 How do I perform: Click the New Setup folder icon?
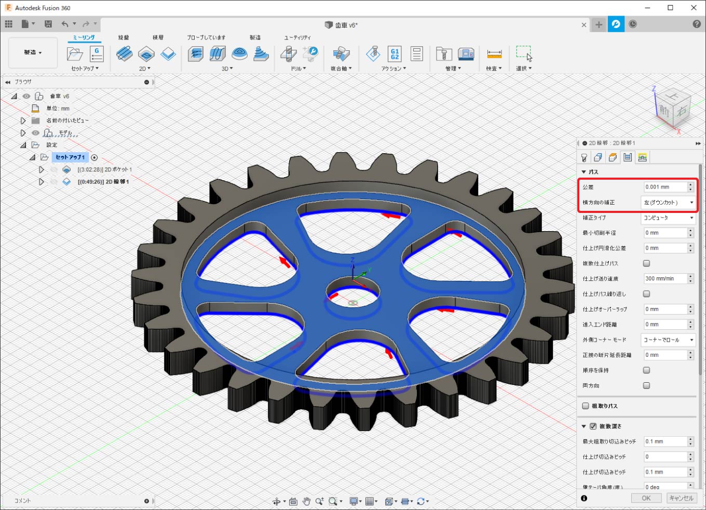[75, 54]
